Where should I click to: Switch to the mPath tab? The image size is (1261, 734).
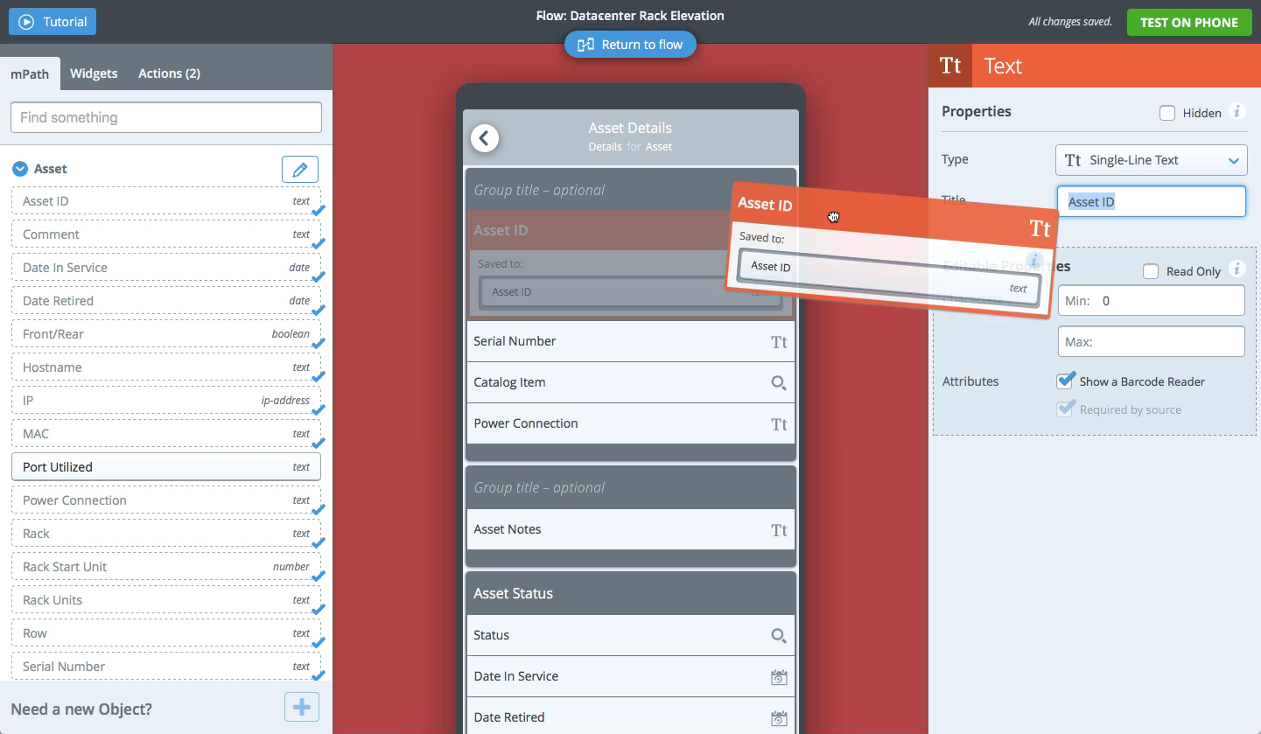tap(30, 73)
